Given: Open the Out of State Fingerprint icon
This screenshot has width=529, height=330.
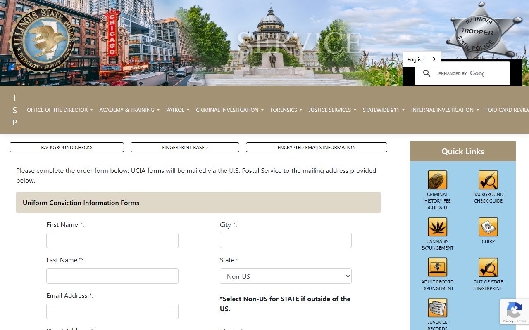Looking at the screenshot, I should [x=488, y=267].
